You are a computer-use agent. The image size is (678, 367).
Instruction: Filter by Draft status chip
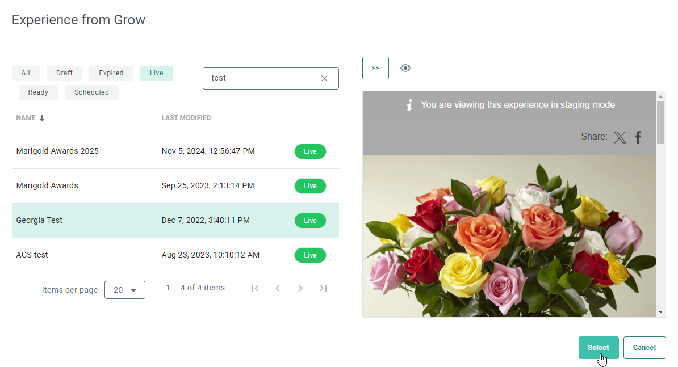point(64,73)
